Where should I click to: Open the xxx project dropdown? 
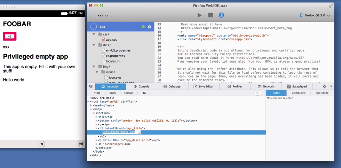coord(103,15)
